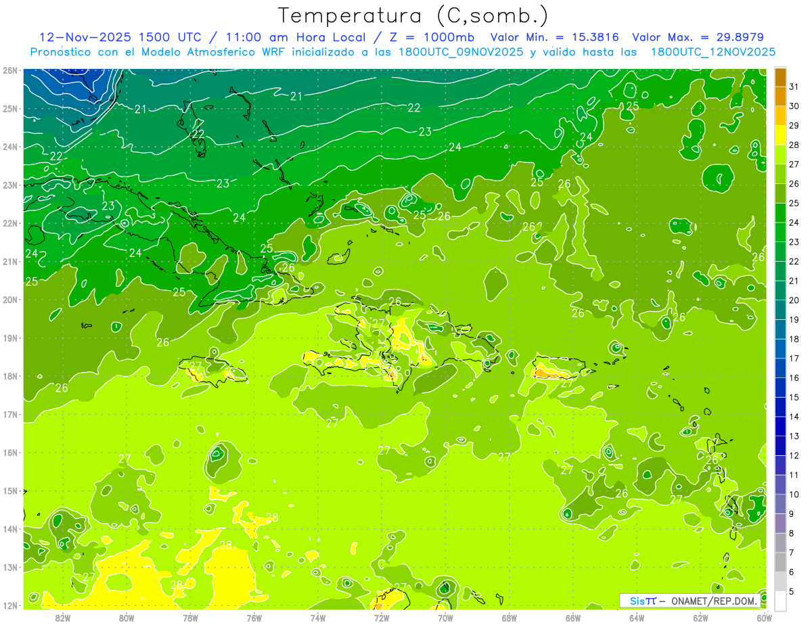Click the dark orange legend swatch above 31
Viewport: 812px width, 627px height.
[780, 78]
